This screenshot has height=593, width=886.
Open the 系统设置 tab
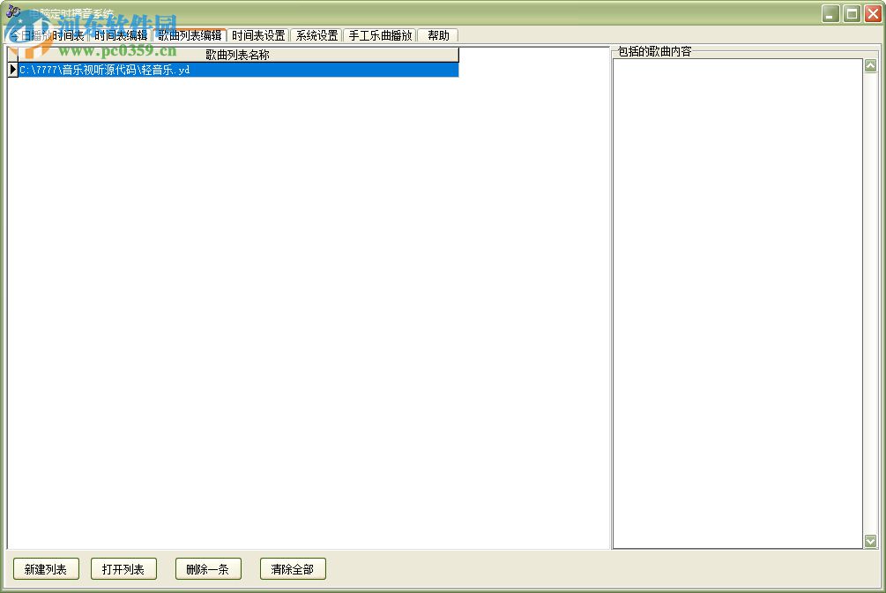coord(316,35)
